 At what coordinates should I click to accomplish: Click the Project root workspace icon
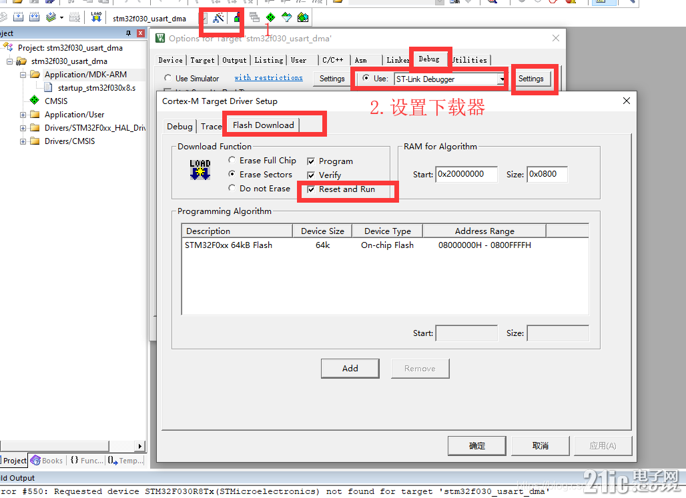coord(8,47)
